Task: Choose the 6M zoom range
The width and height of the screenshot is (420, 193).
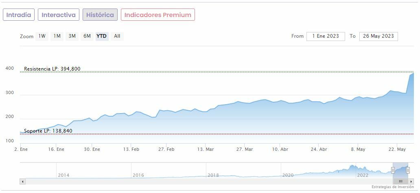Action: (x=87, y=36)
